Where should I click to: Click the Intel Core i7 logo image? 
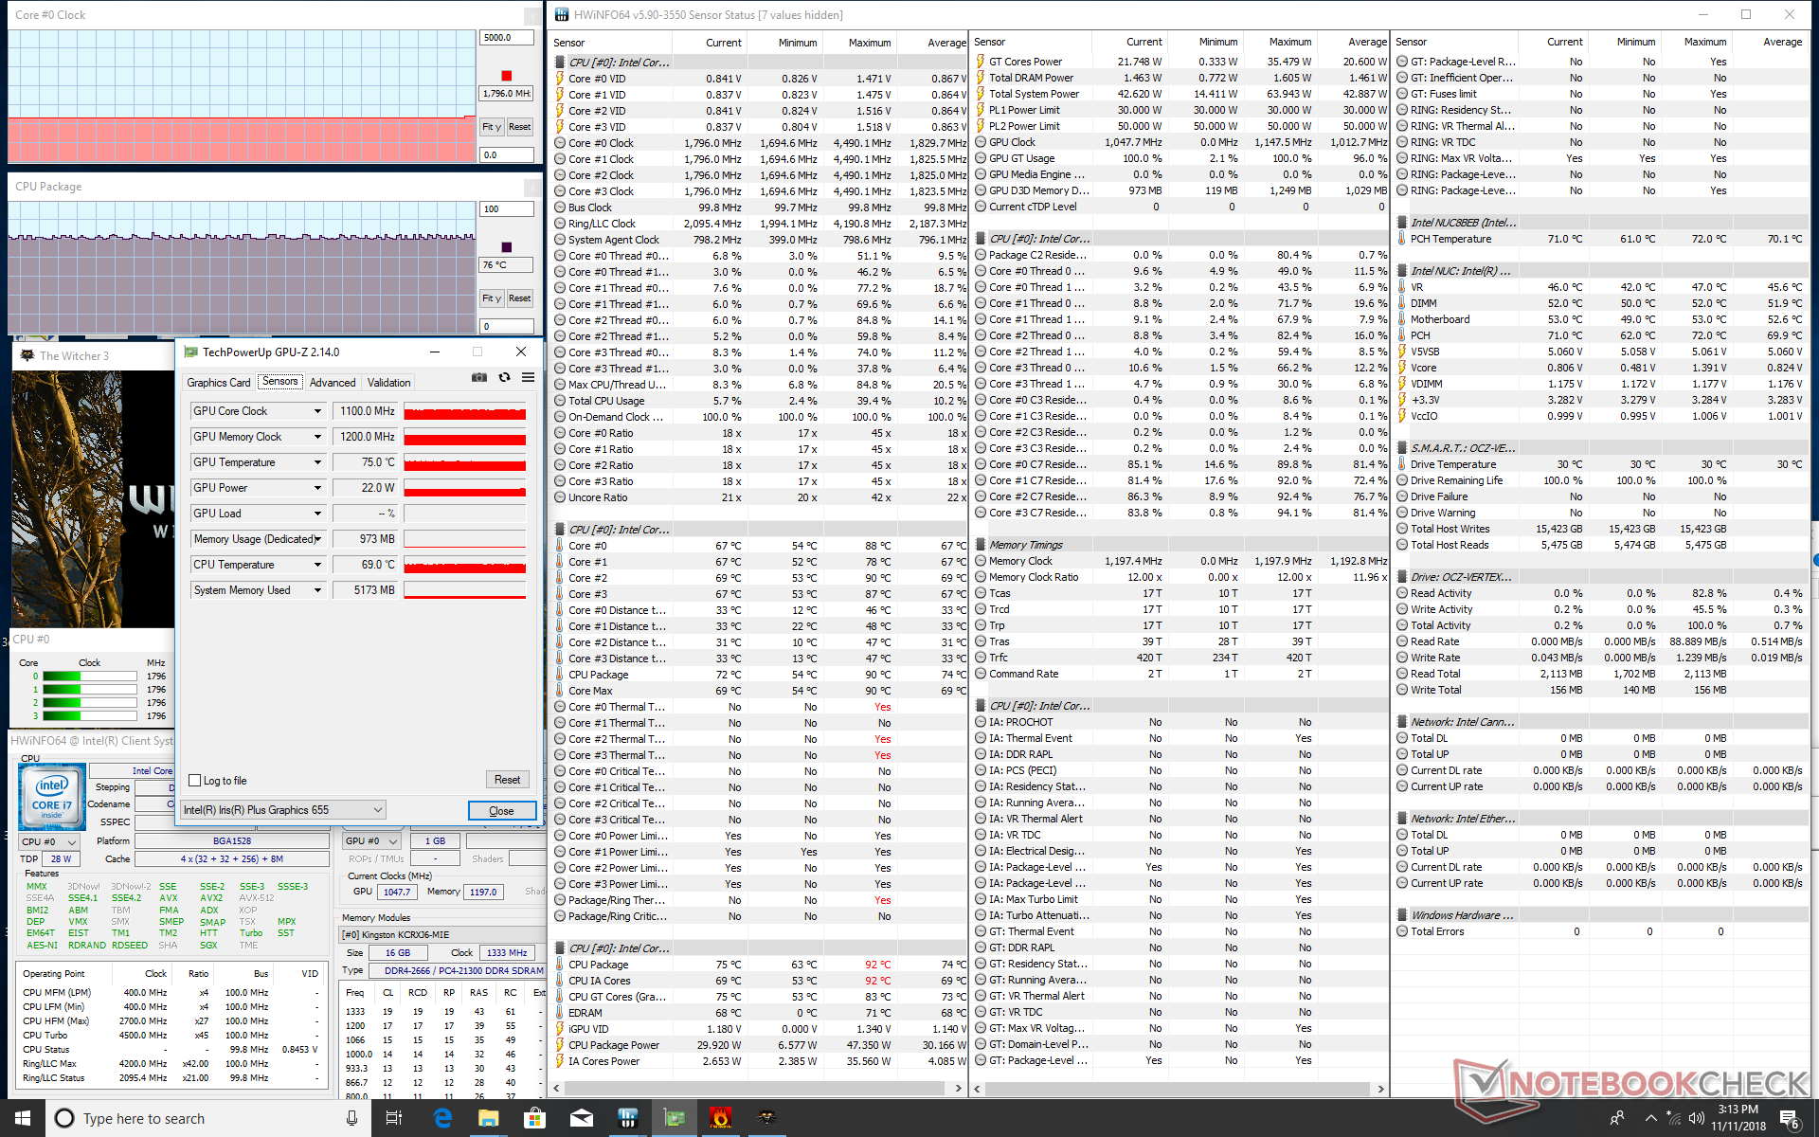pyautogui.click(x=51, y=797)
